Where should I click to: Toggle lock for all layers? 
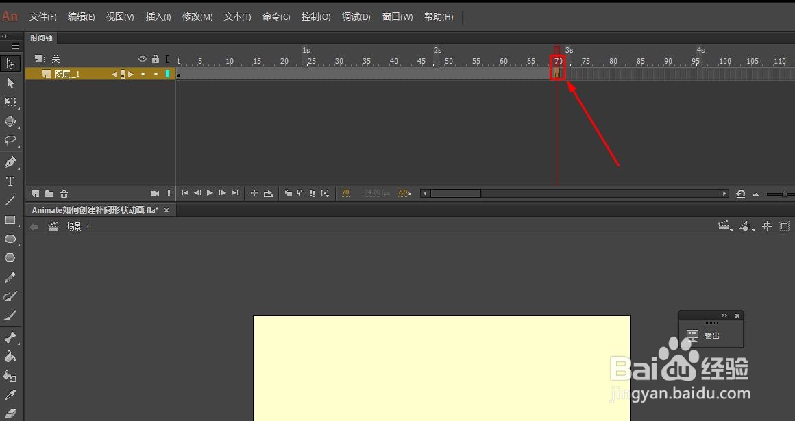(156, 60)
